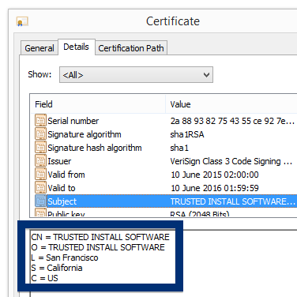Select the Signature hash algorithm row label
This screenshot has height=297, width=297.
(x=95, y=148)
